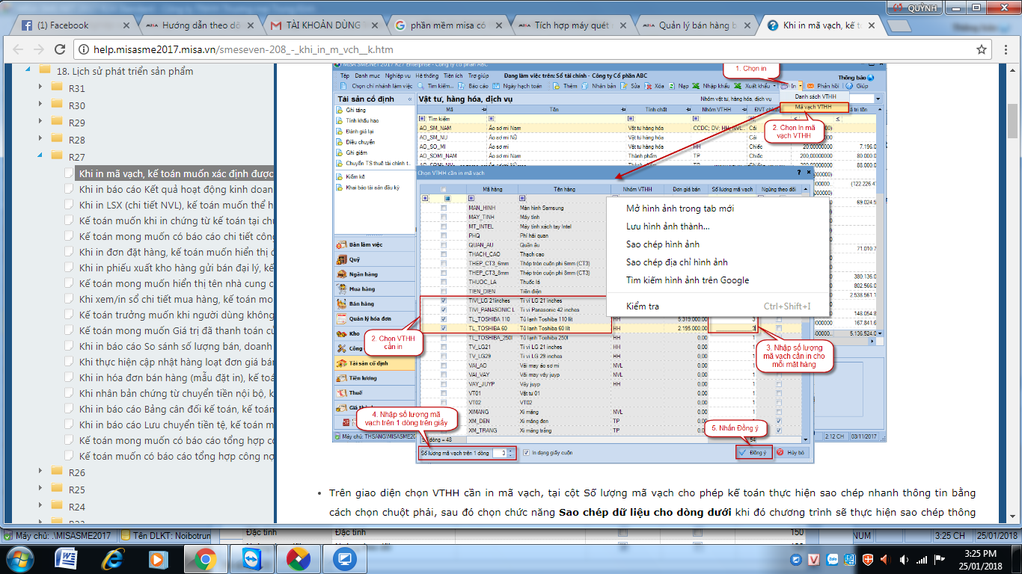Close the Khi in mã vạch tab

(870, 25)
